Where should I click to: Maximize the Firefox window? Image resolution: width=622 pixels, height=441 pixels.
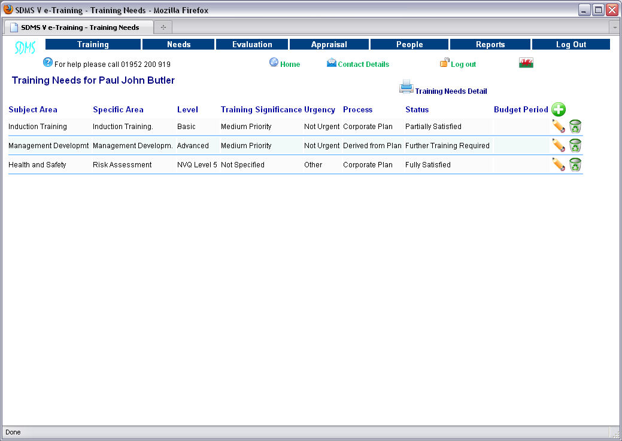point(598,10)
